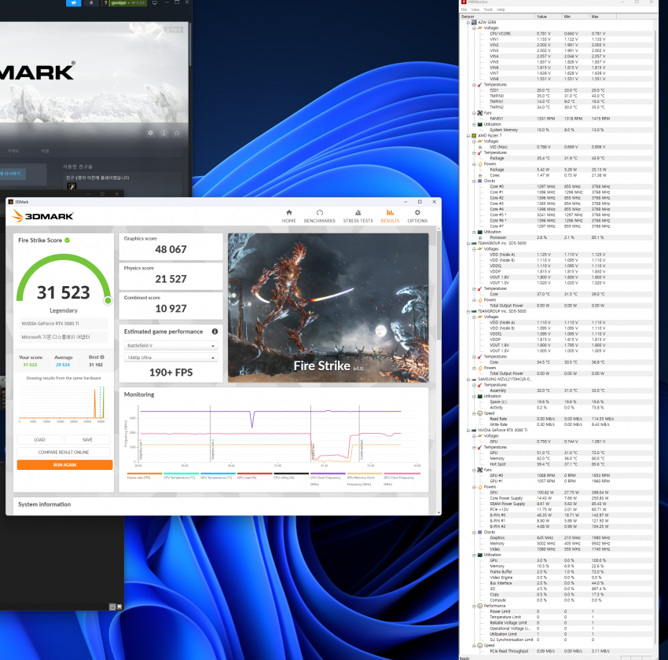Image resolution: width=668 pixels, height=660 pixels.
Task: Collapse the Performance group under the NVIDIA GPU
Action: pyautogui.click(x=474, y=606)
